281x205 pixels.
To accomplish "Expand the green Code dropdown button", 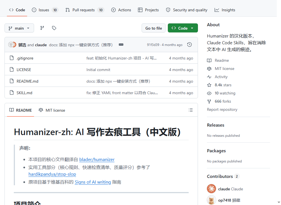I will click(183, 28).
